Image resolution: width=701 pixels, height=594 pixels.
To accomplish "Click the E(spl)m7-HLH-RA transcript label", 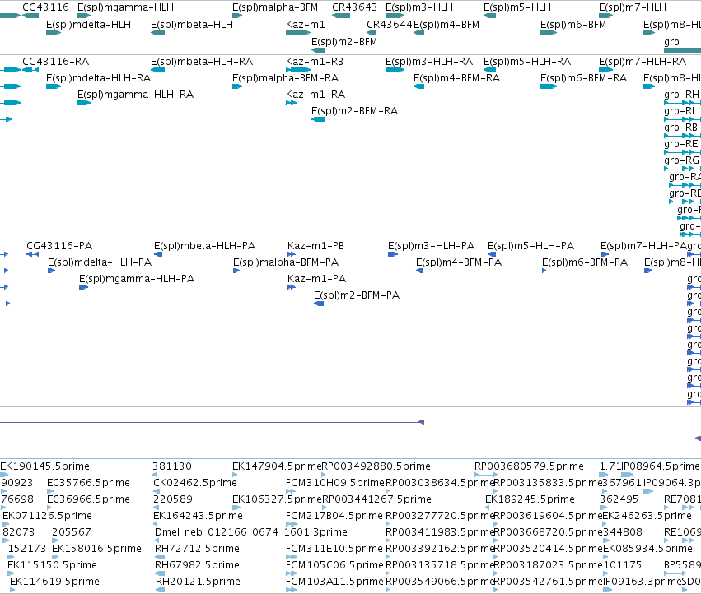I will [643, 62].
